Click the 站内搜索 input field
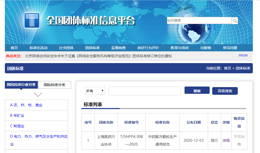The image size is (260, 153). (199, 20)
